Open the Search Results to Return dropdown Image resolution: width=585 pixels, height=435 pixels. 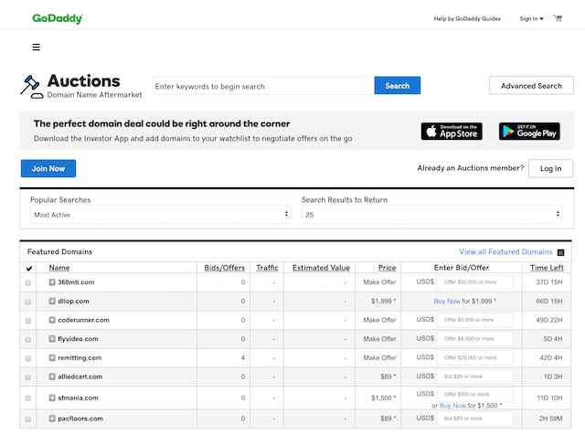point(432,215)
